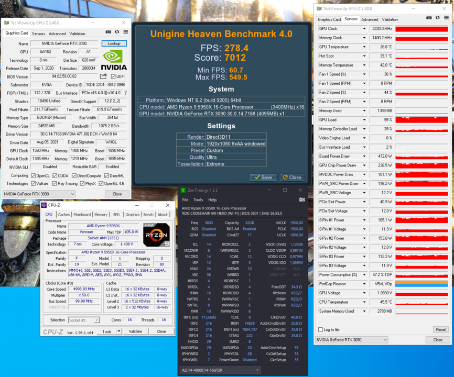
Task: Open the hamburger menu in left GPU-Z window
Action: [x=126, y=32]
